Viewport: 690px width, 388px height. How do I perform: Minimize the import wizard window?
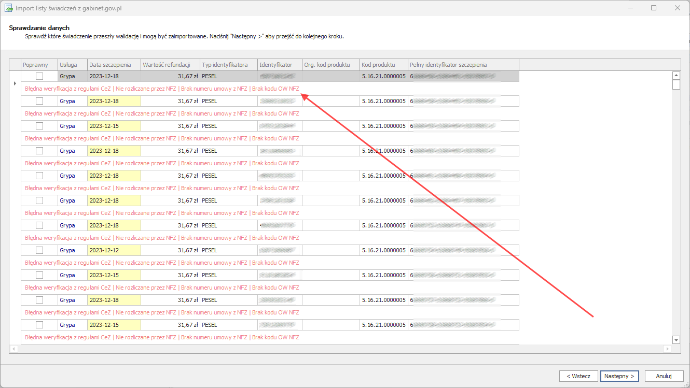coord(630,8)
